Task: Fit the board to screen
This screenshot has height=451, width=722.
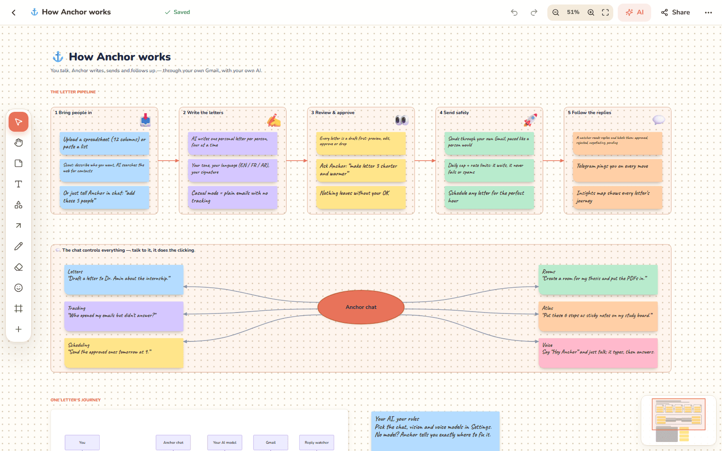Action: point(606,13)
